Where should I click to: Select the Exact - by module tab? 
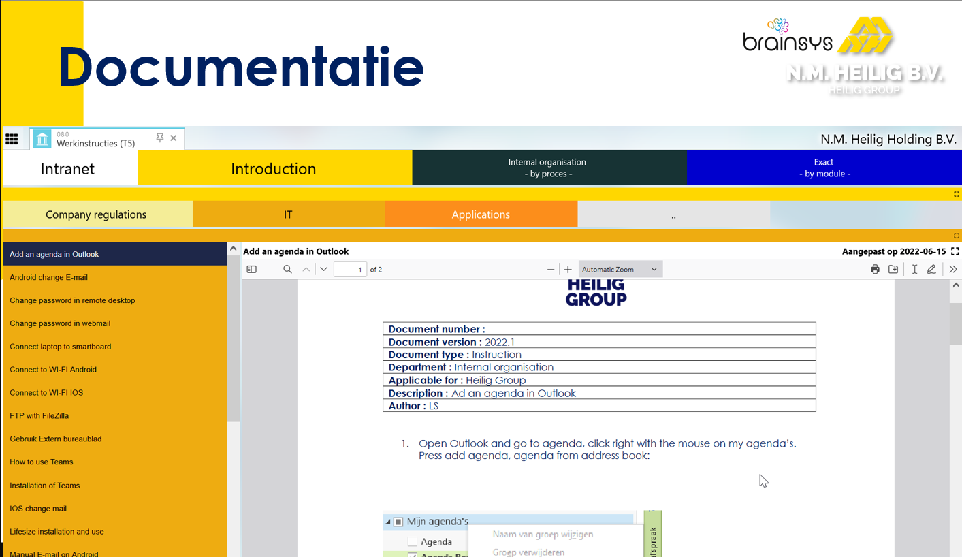click(823, 167)
